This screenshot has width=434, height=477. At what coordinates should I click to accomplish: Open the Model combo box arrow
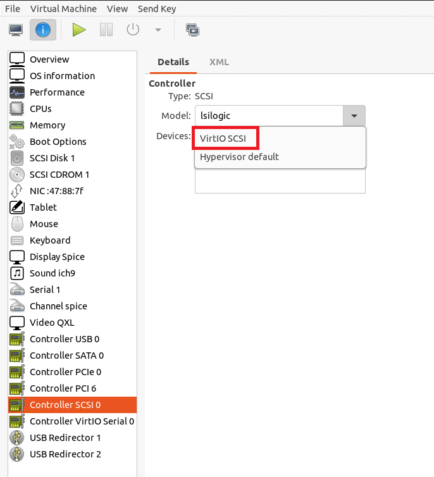(x=354, y=116)
